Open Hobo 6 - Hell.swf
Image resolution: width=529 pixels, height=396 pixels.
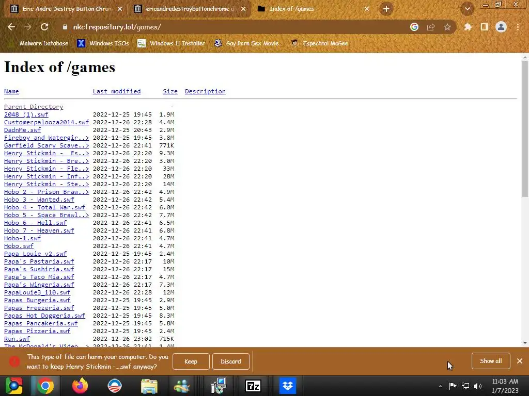pos(36,223)
